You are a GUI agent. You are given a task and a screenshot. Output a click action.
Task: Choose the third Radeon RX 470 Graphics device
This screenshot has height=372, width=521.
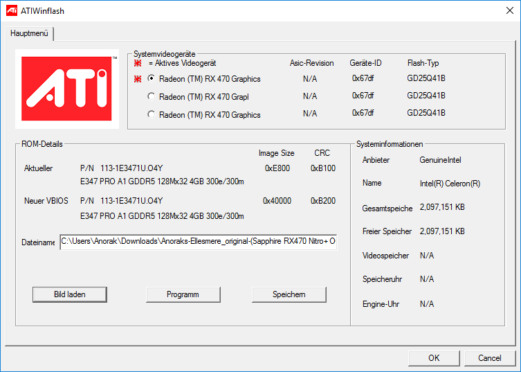(152, 115)
